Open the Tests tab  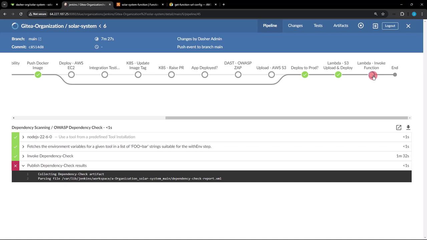click(318, 26)
